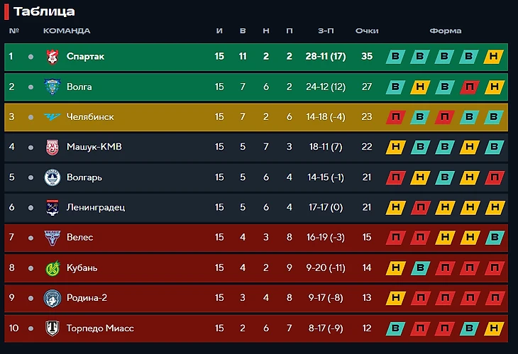The image size is (518, 354).
Task: Sort by the КОМАНДА column header
Action: pos(67,31)
